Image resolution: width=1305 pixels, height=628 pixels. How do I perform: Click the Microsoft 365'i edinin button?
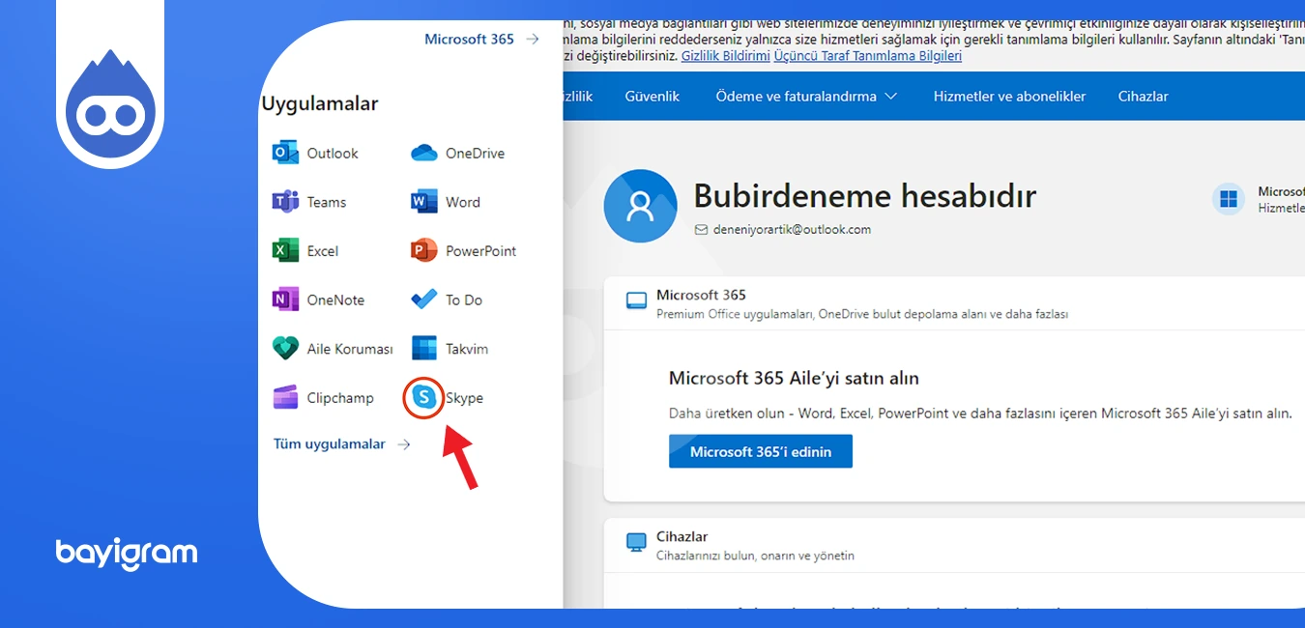pyautogui.click(x=760, y=450)
